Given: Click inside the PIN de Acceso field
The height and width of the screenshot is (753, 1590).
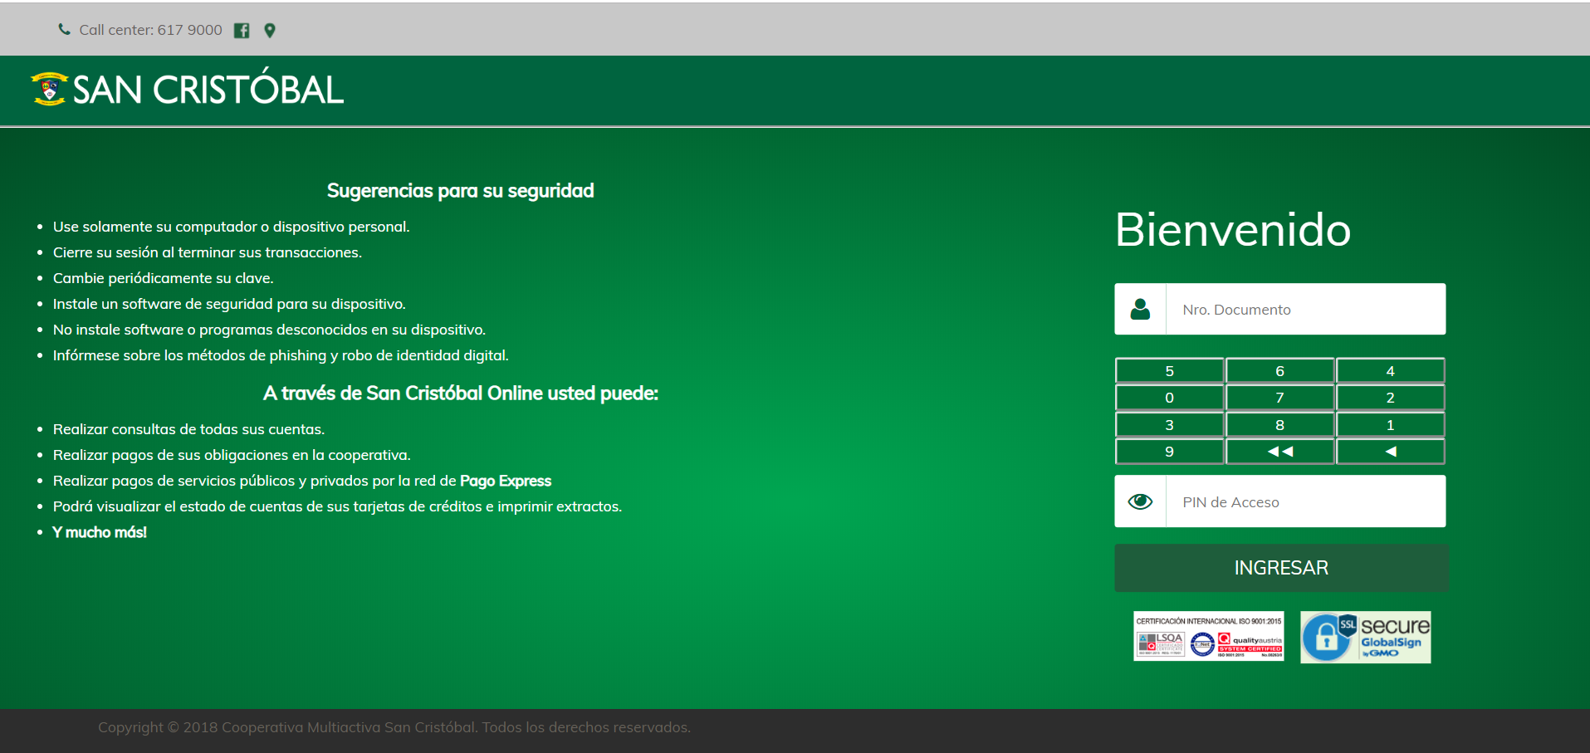Looking at the screenshot, I should [x=1306, y=501].
